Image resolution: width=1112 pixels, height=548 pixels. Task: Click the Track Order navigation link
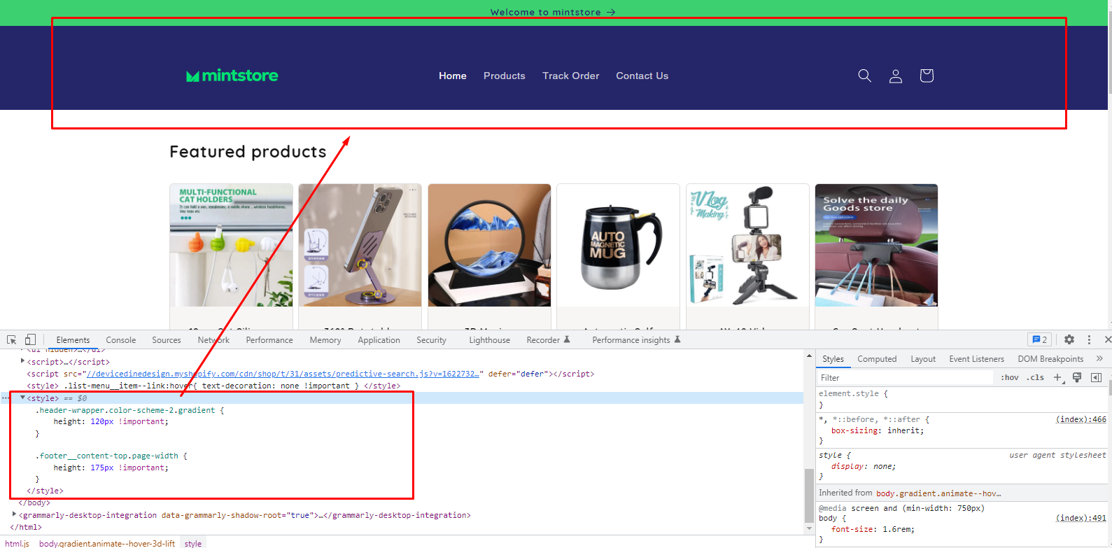tap(571, 76)
